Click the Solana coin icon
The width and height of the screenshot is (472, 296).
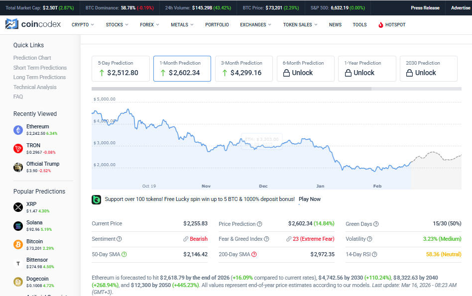18,226
